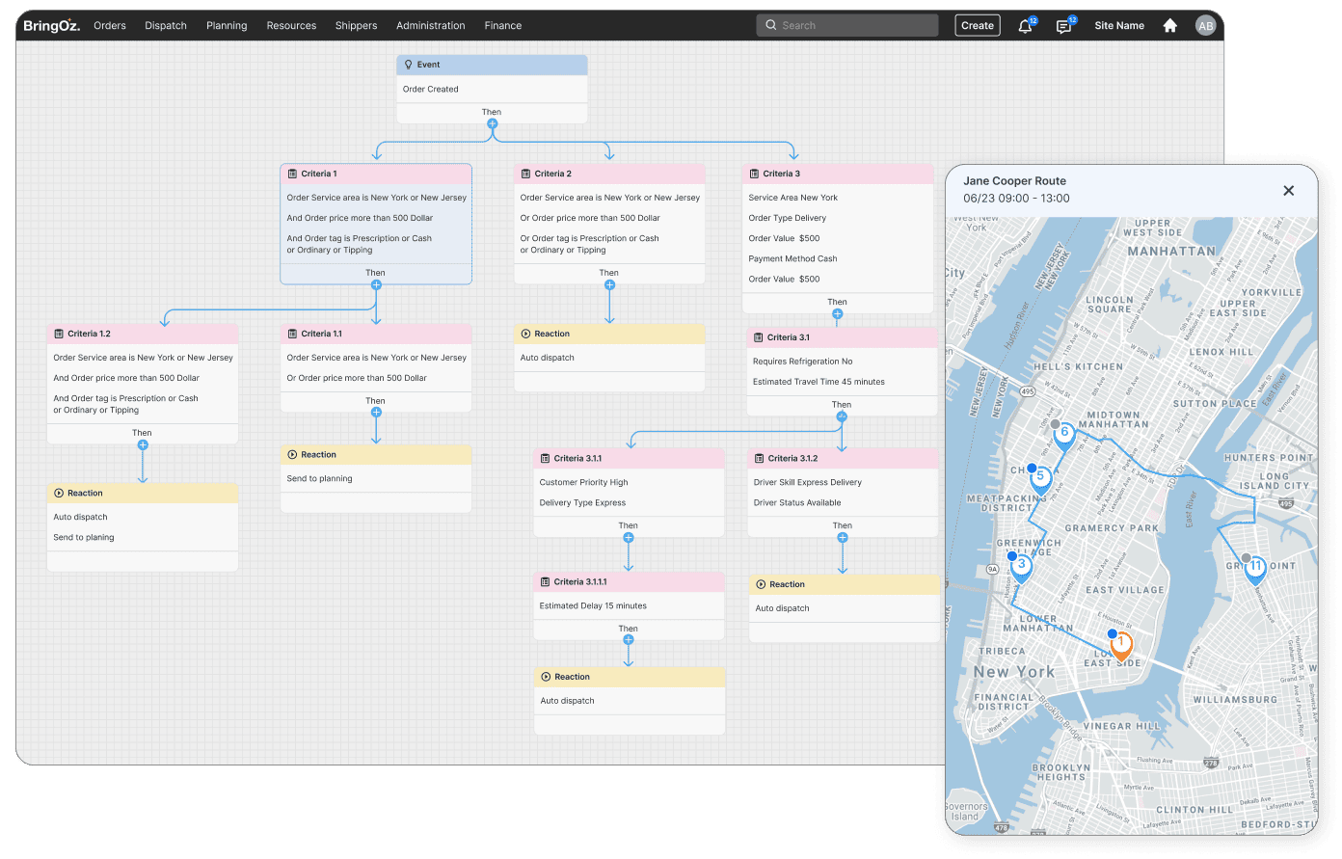Select map stop pin 11
The height and width of the screenshot is (859, 1342).
(x=1255, y=569)
